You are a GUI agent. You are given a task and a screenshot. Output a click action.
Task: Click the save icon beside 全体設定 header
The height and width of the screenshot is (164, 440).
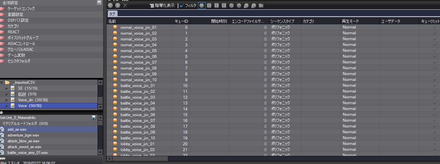99,3
